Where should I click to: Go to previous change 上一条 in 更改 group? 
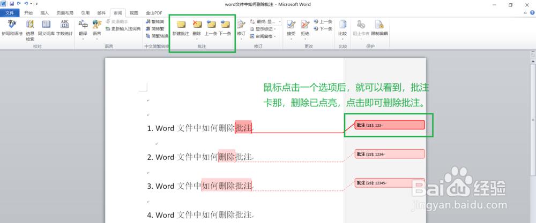[x=323, y=21]
